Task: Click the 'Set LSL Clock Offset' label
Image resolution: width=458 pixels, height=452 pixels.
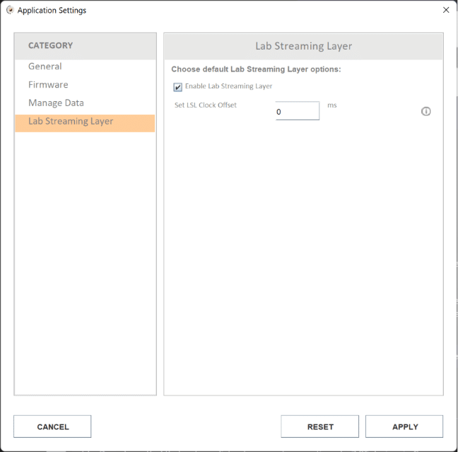Action: [206, 105]
